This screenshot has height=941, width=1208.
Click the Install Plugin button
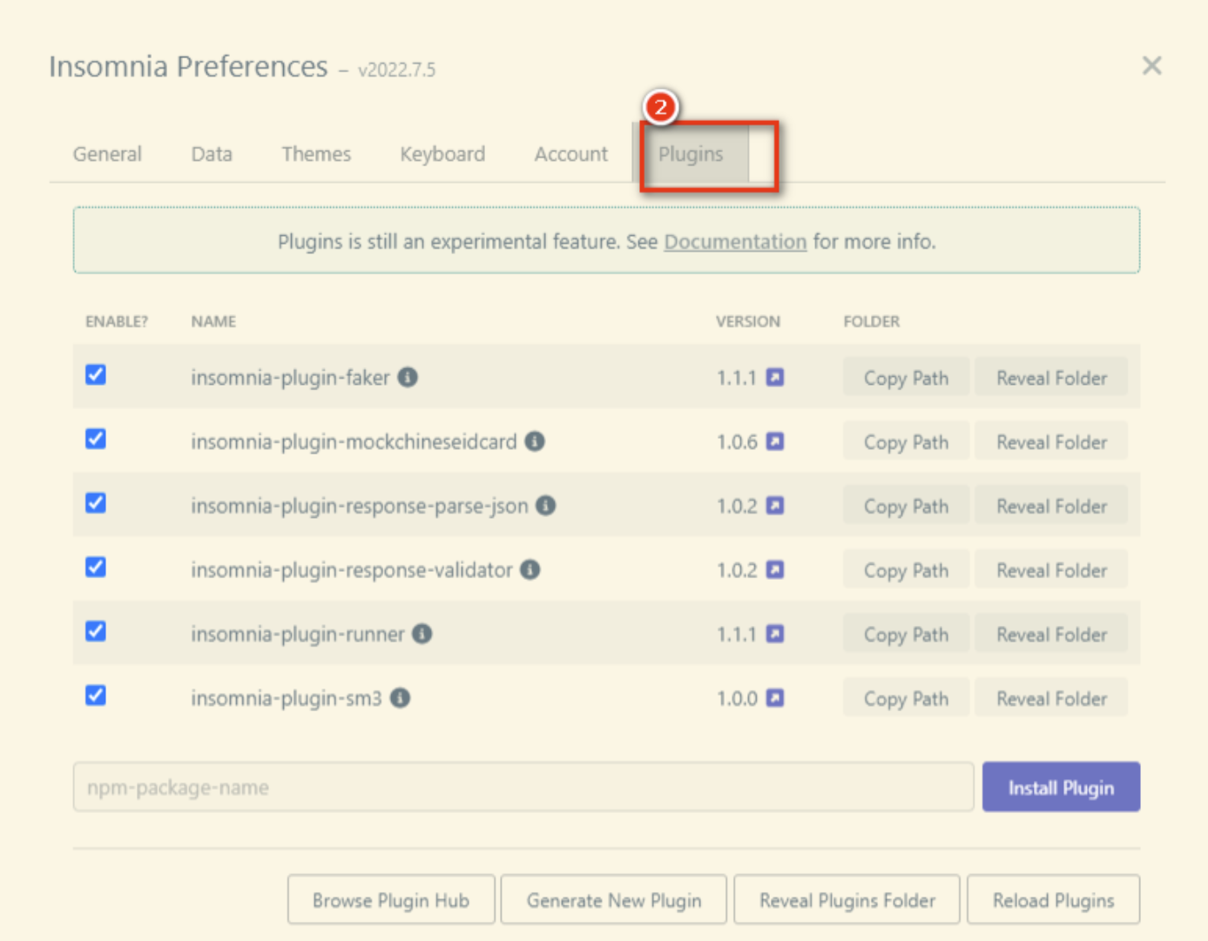click(x=1061, y=787)
